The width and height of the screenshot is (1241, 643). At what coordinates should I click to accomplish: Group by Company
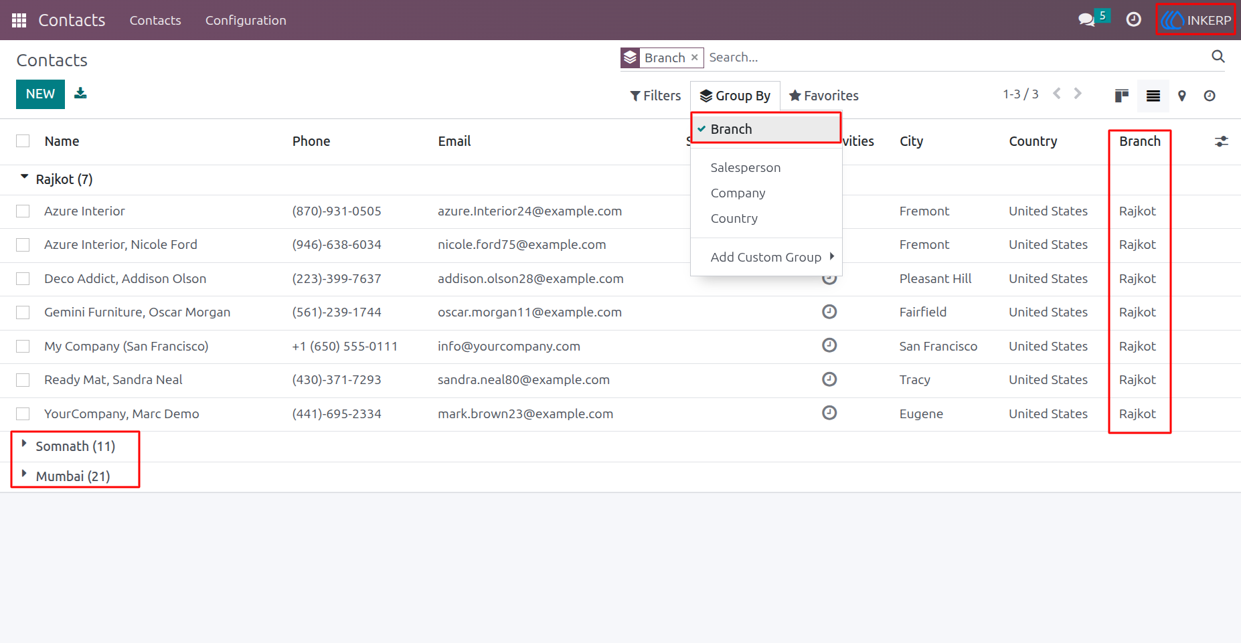tap(766, 193)
